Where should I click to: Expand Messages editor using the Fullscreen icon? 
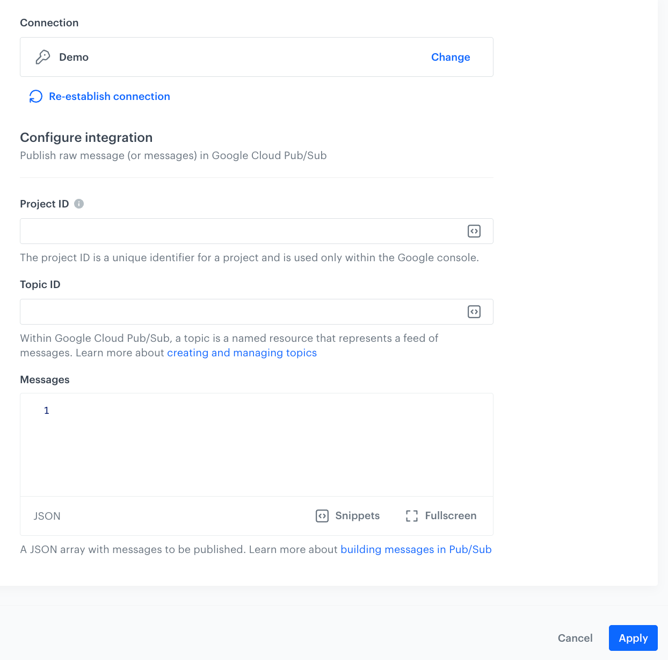click(x=412, y=515)
